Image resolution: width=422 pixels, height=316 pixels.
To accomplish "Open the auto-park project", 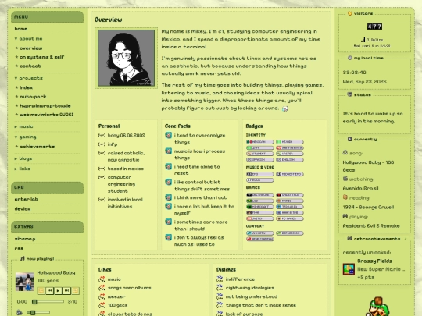I will tap(33, 97).
